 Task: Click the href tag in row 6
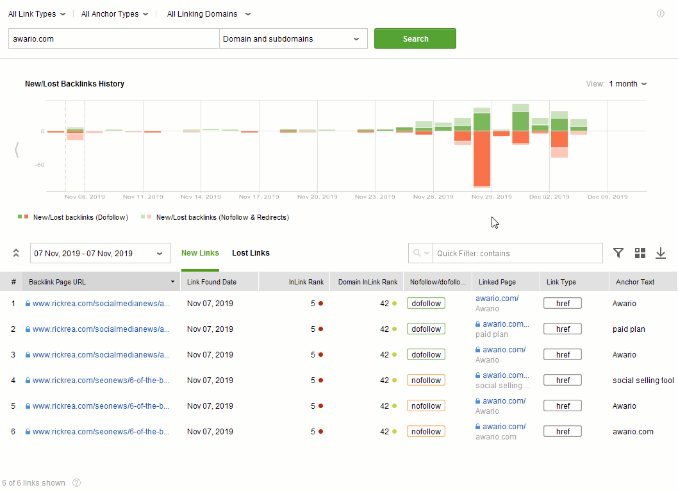click(563, 432)
